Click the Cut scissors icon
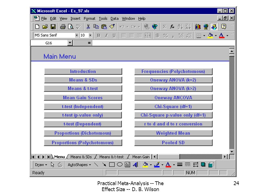 click(88, 27)
